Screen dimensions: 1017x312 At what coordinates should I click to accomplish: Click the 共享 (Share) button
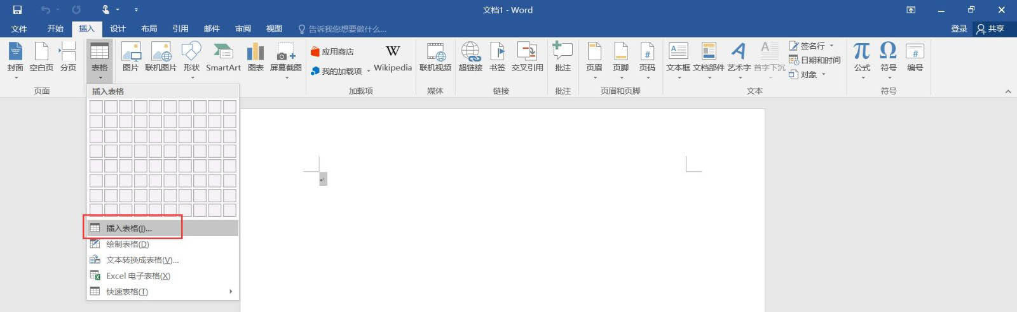pyautogui.click(x=990, y=29)
